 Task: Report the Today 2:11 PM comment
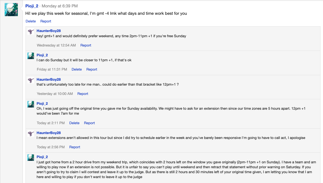(x=89, y=123)
